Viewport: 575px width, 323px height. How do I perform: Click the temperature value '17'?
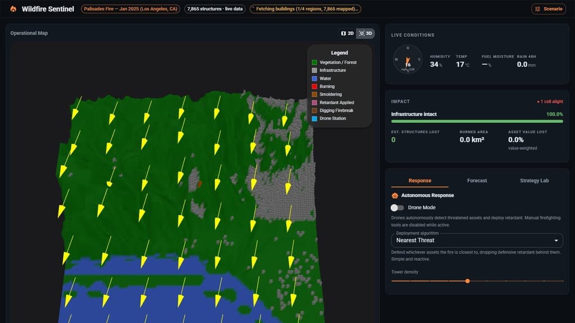460,64
